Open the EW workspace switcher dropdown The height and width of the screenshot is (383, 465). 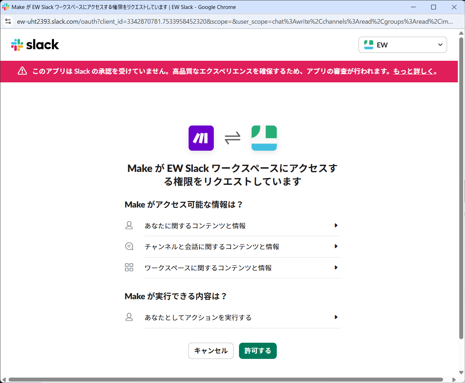pyautogui.click(x=402, y=45)
